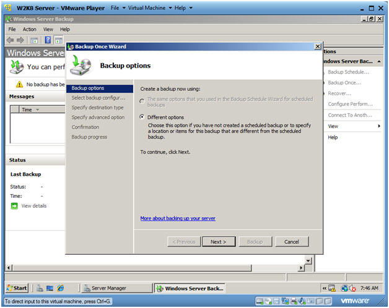389x308 pixels.
Task: Click the VMware Player title bar icon
Action: 8,7
